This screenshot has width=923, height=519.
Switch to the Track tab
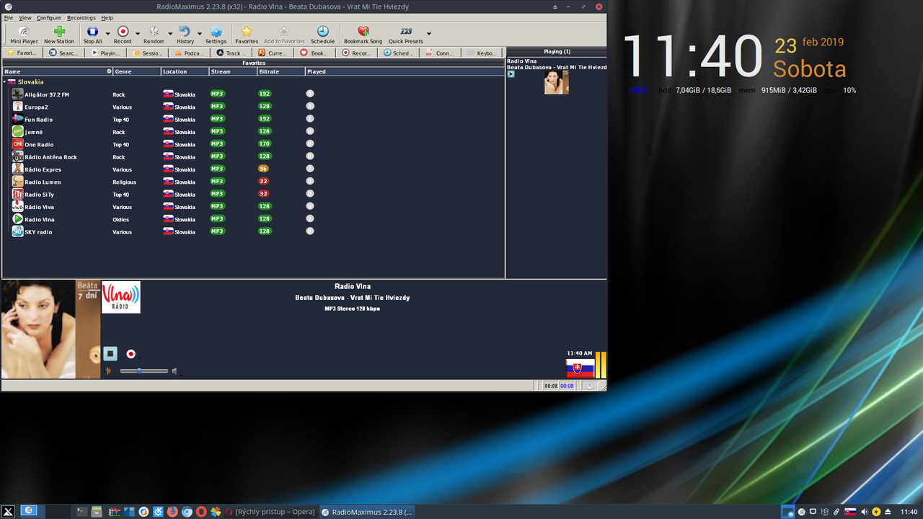231,53
